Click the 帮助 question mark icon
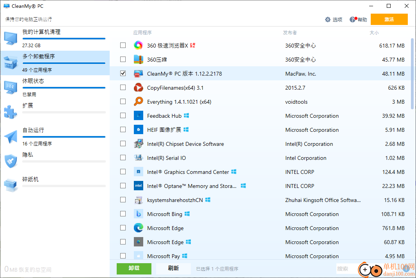The height and width of the screenshot is (278, 416). pos(352,19)
